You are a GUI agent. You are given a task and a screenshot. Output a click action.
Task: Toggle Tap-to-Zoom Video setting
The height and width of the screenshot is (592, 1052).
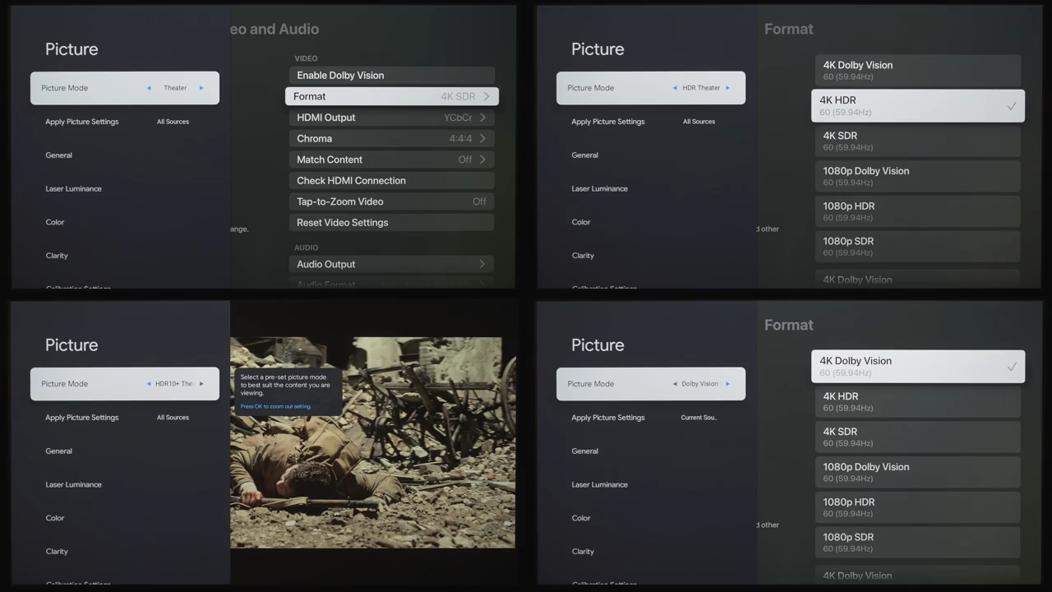point(391,201)
